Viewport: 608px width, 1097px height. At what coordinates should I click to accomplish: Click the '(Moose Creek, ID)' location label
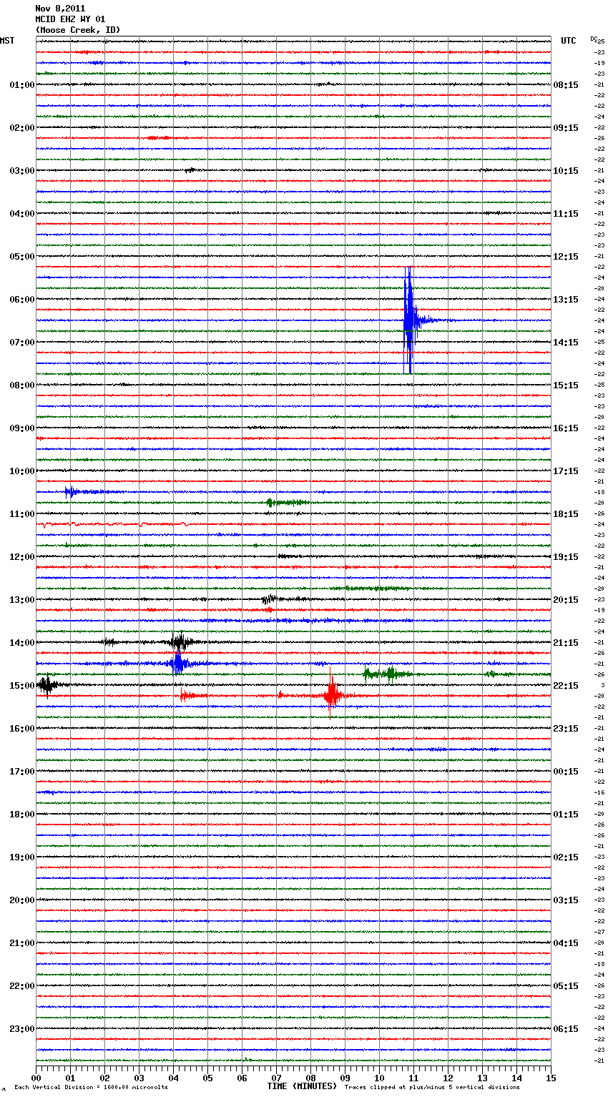tap(78, 30)
